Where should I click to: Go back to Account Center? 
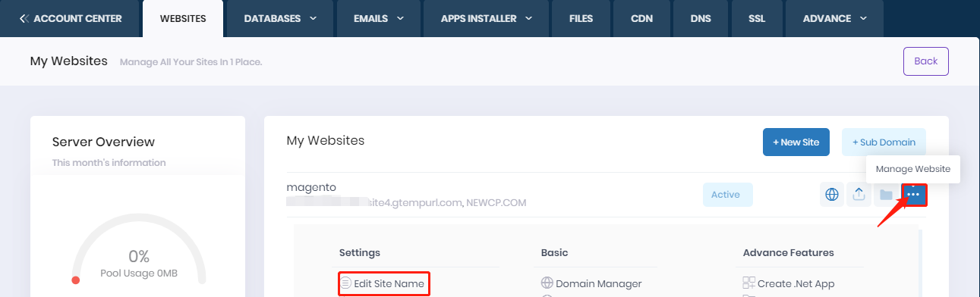[x=71, y=18]
